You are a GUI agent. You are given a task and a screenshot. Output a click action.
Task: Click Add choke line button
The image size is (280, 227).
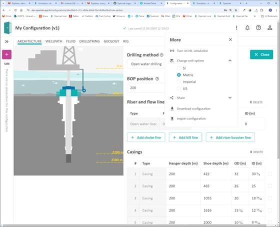click(146, 137)
